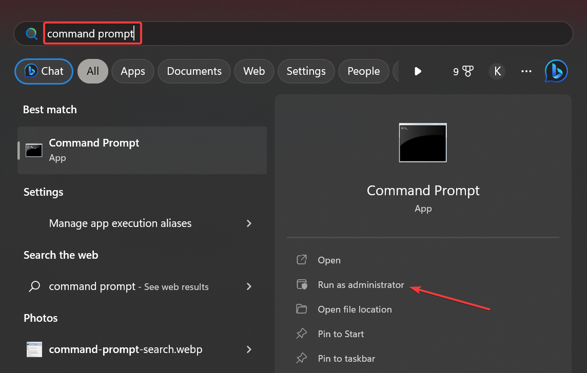Image resolution: width=587 pixels, height=373 pixels.
Task: Click the Open external-window icon
Action: pos(302,260)
